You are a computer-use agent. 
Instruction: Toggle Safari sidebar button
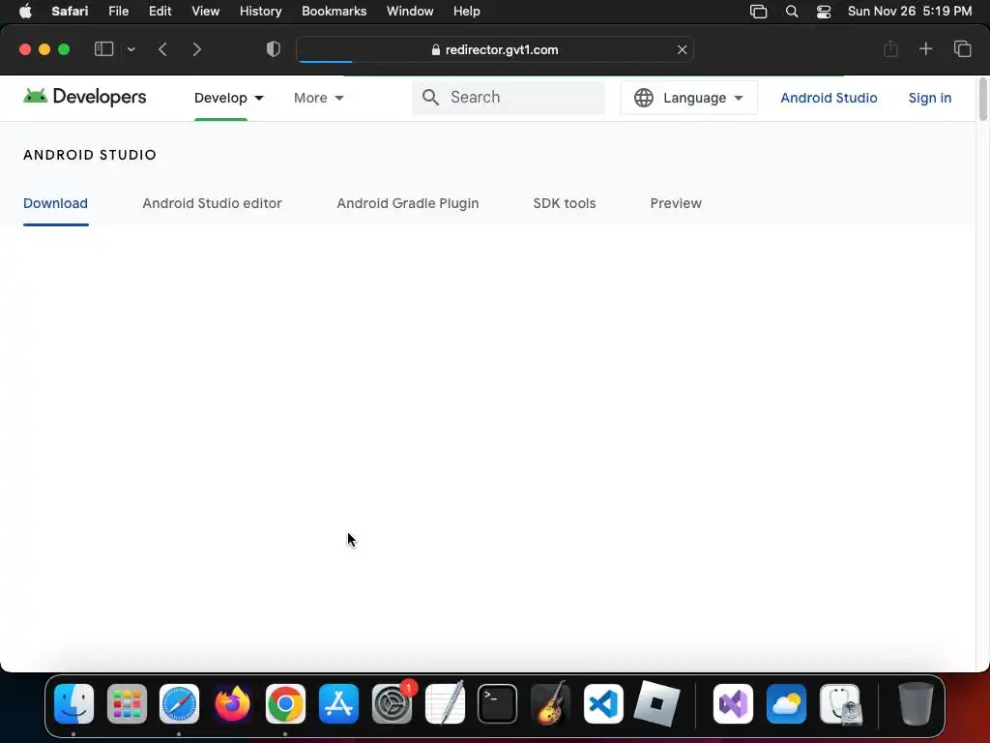(103, 49)
